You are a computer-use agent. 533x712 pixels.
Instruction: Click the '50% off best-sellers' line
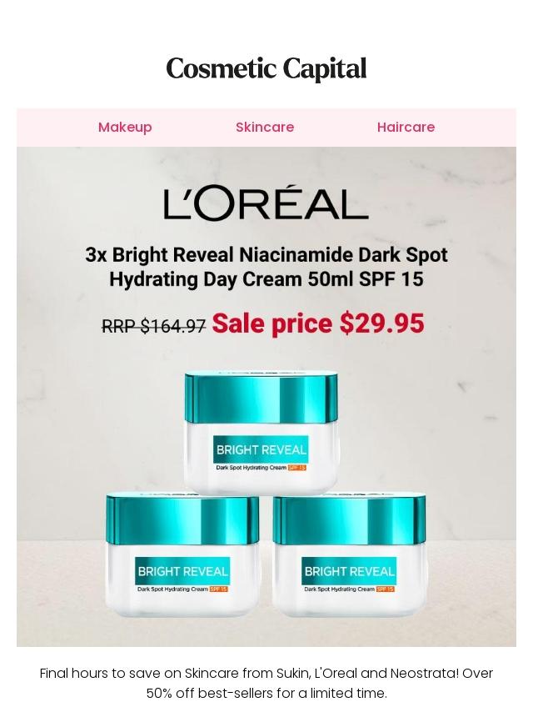pos(266,694)
